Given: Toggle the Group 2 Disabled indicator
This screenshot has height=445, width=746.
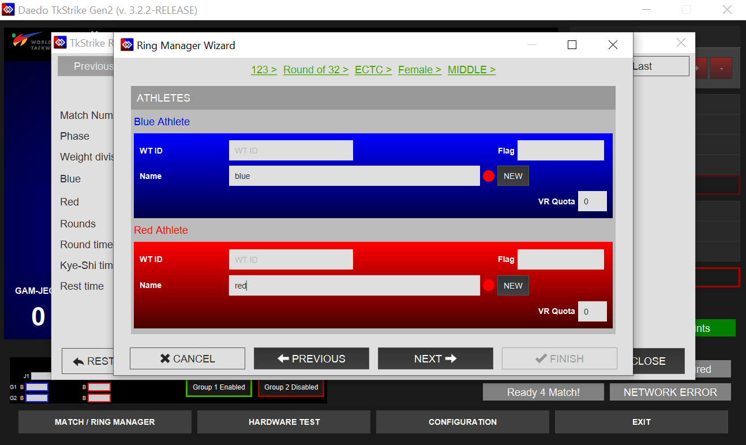Looking at the screenshot, I should click(x=291, y=387).
